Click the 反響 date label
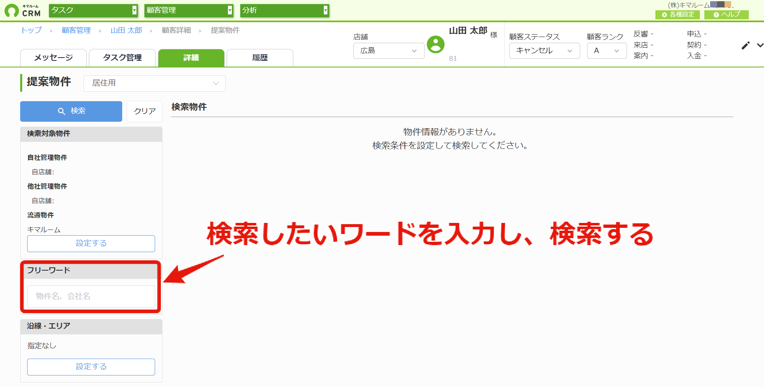 (641, 34)
